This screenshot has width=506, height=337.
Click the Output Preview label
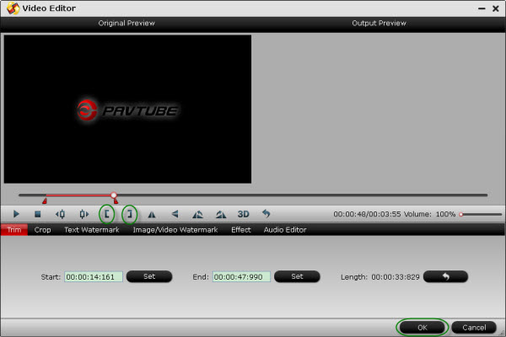point(379,24)
